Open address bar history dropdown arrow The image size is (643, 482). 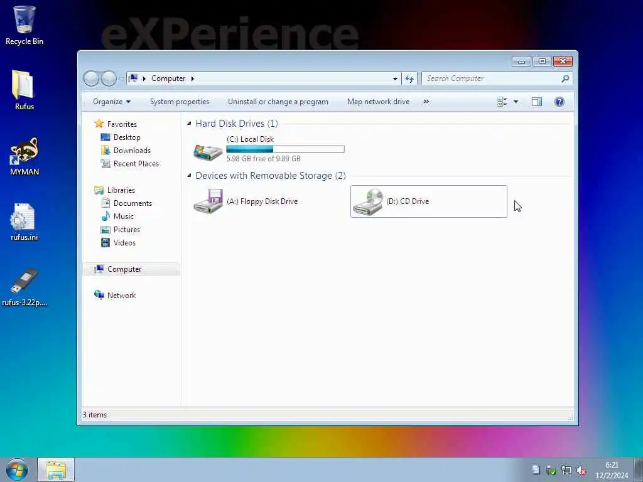395,78
